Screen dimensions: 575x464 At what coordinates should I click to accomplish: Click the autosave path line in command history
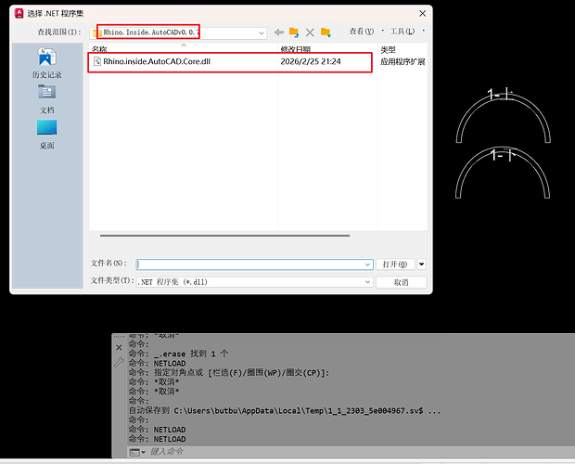pos(285,410)
